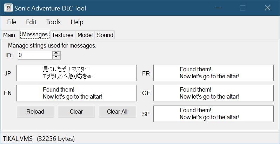Select the Messages tab
Screen dimensions: 280x144
pos(35,35)
